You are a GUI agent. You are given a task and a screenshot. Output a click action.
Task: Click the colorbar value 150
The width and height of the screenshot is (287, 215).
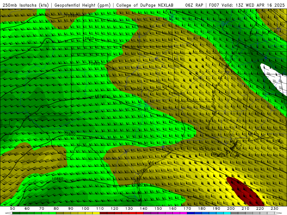(158, 209)
